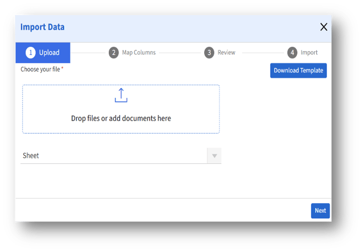Screen dimensions: 361x251
Task: Jump to the Import step label
Action: [309, 53]
